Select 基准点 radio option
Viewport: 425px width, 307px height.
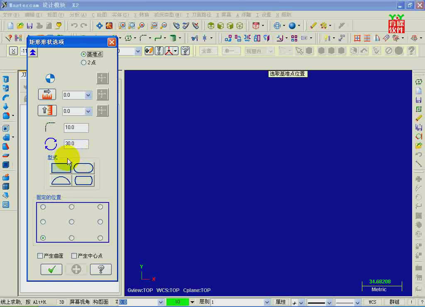click(92, 54)
